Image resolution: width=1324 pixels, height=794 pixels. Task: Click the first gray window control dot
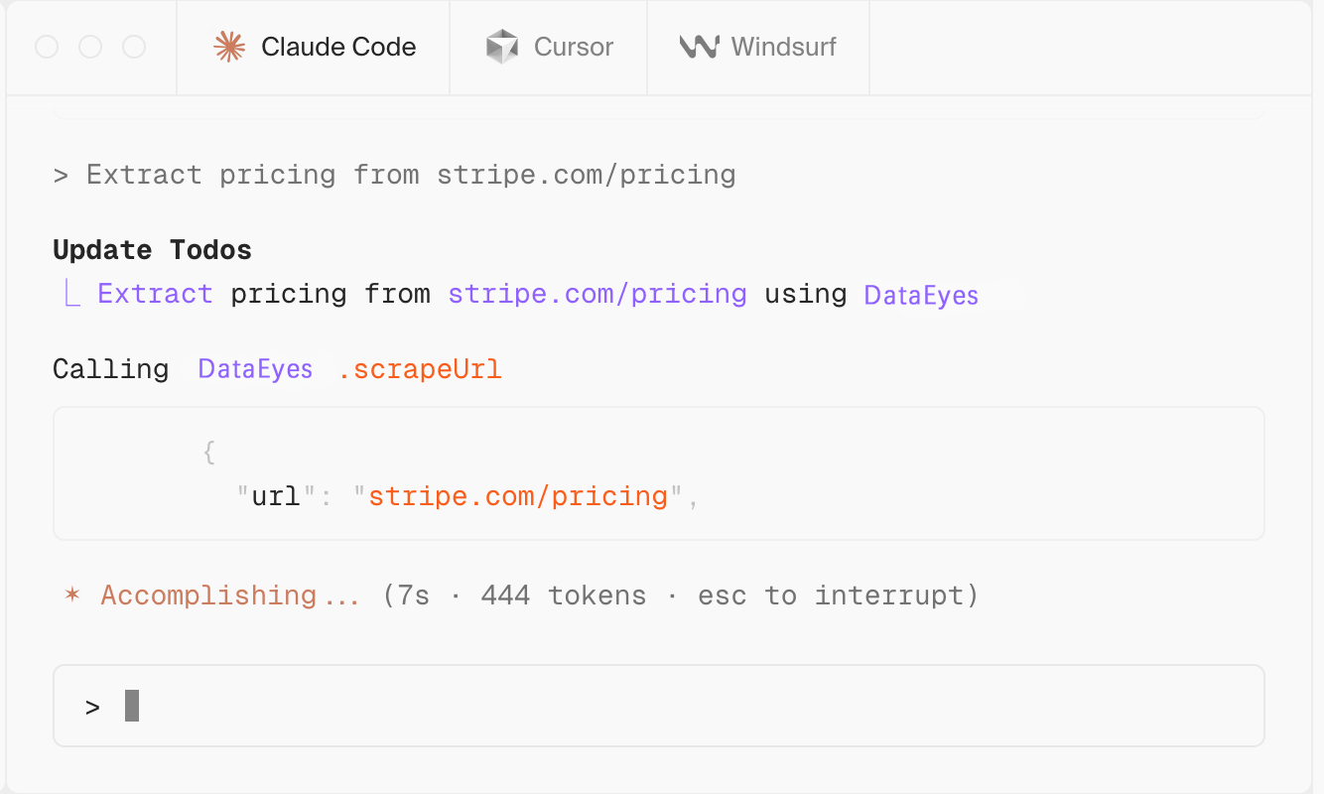[x=47, y=47]
